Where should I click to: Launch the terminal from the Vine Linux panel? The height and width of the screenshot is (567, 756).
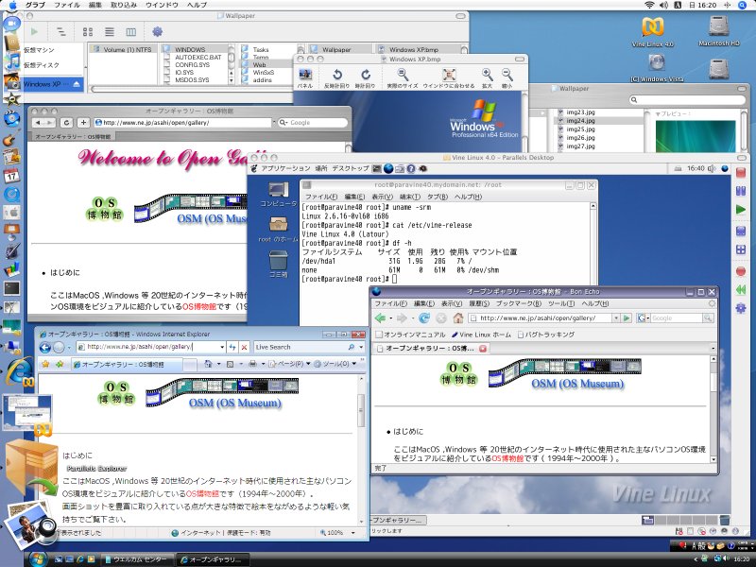(377, 169)
